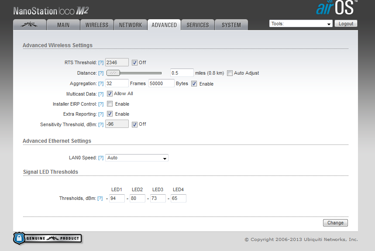Viewport: 375px width, 251px height.
Task: Enable Installer EIRP Control checkbox
Action: [110, 104]
